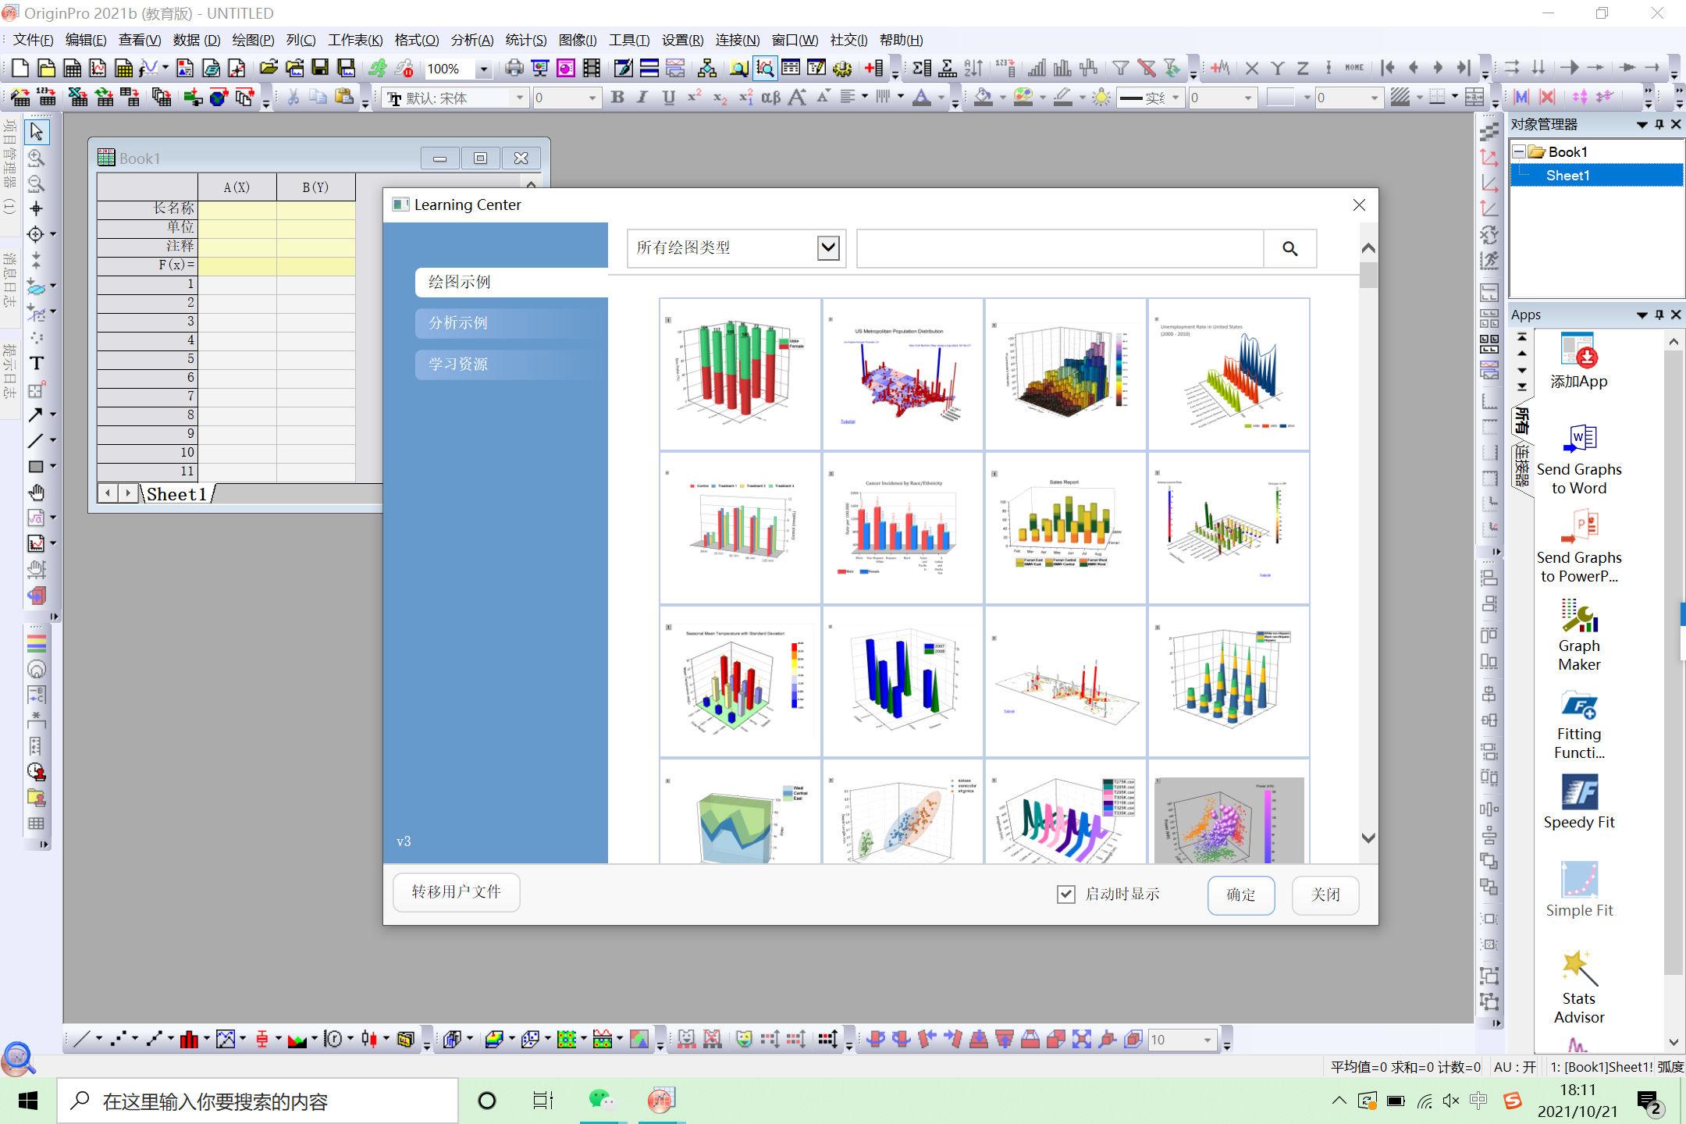Open the 所有绘图类型 dropdown
This screenshot has height=1124, width=1686.
(828, 248)
